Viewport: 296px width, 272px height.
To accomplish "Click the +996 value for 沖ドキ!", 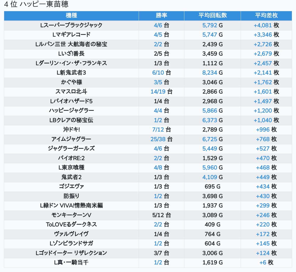I will point(263,129).
